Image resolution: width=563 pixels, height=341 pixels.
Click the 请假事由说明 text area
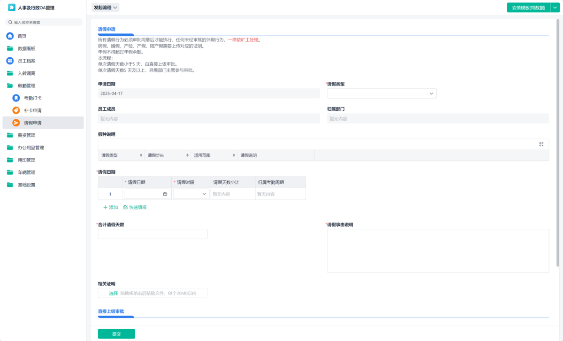[438, 251]
